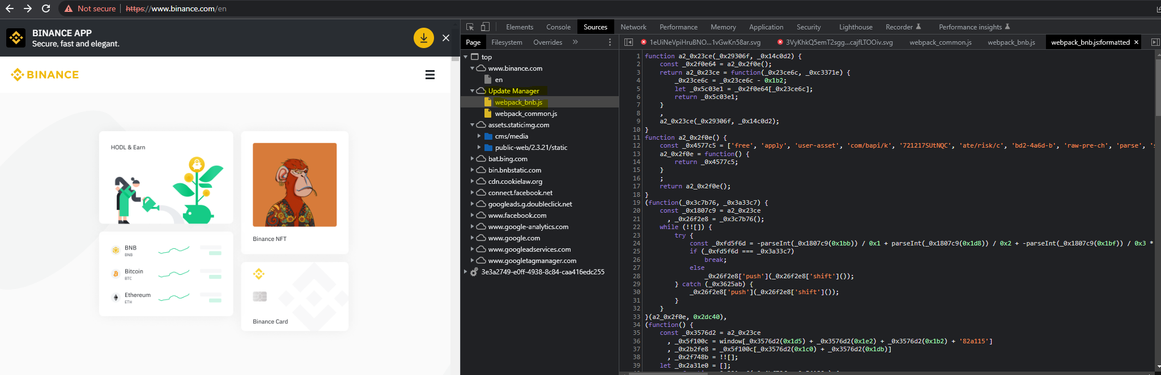
Task: Expand the 3e3a2749 service worker node
Action: (x=466, y=271)
